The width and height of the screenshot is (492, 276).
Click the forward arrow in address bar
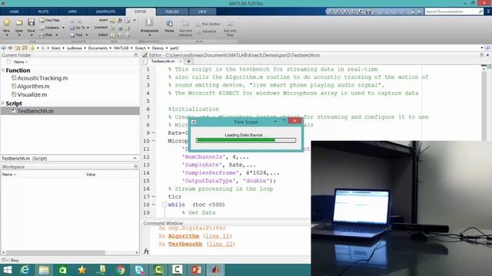click(10, 48)
